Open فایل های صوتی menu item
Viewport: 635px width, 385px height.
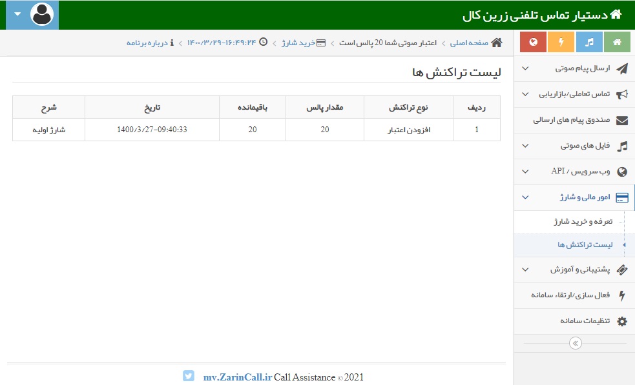(x=574, y=146)
